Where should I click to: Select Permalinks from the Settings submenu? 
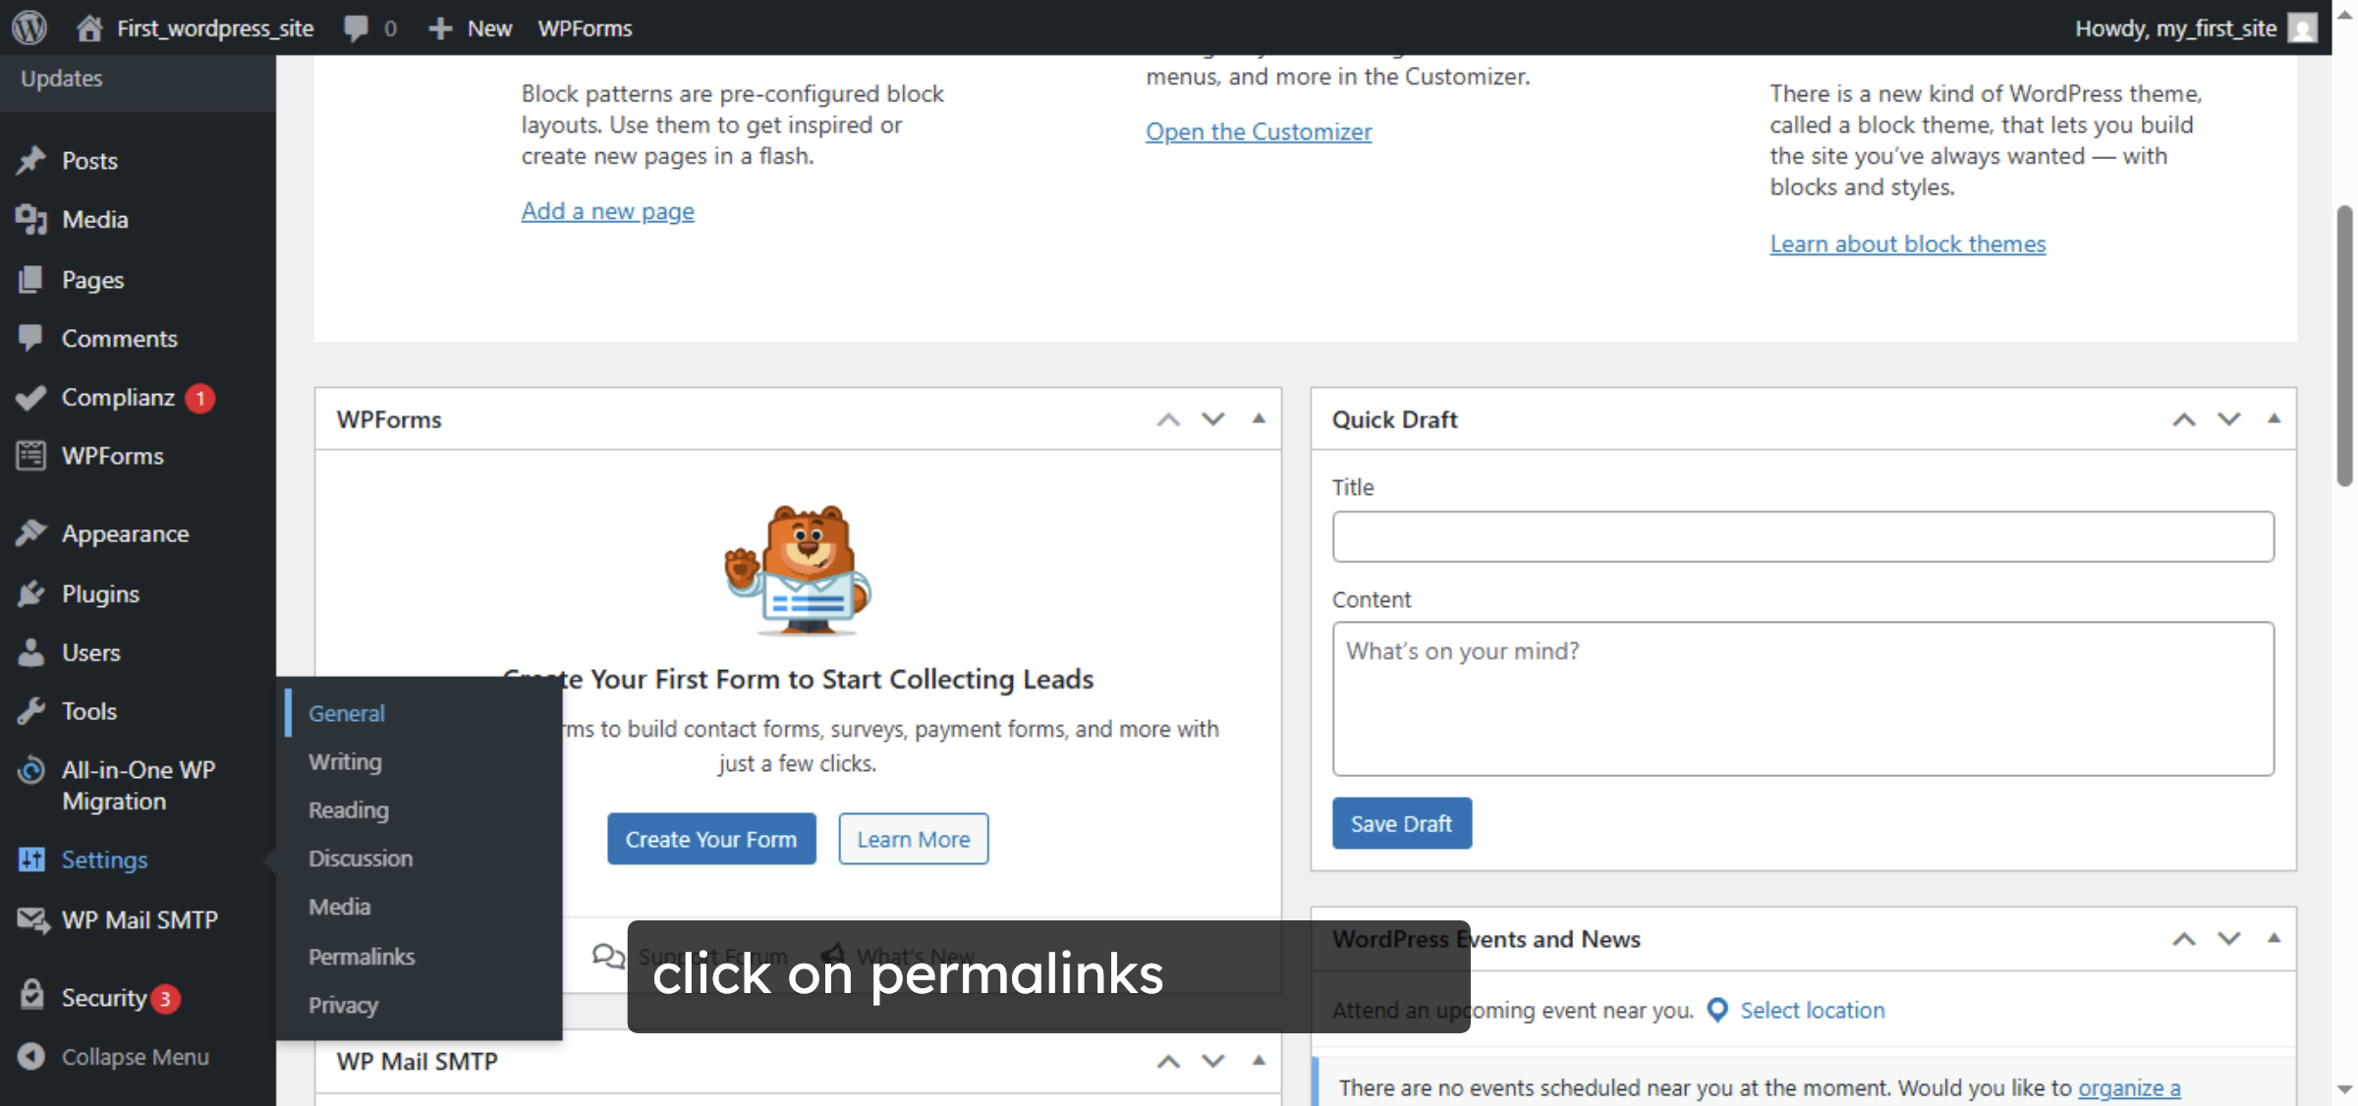coord(361,956)
